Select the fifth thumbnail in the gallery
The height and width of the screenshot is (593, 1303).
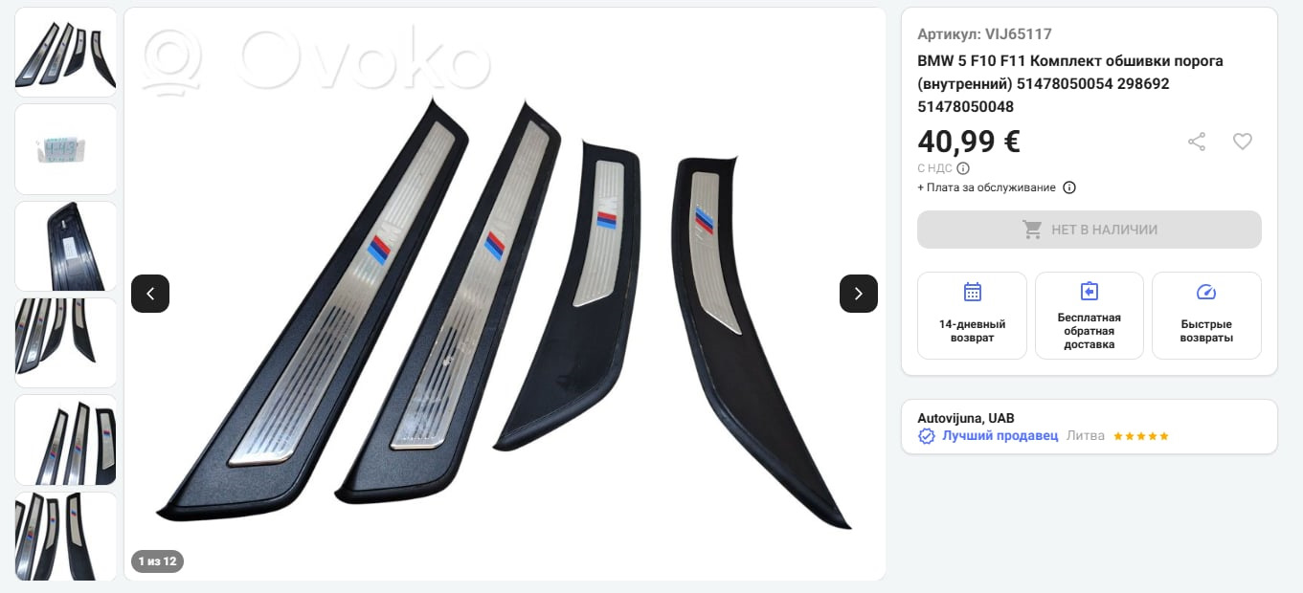click(66, 440)
